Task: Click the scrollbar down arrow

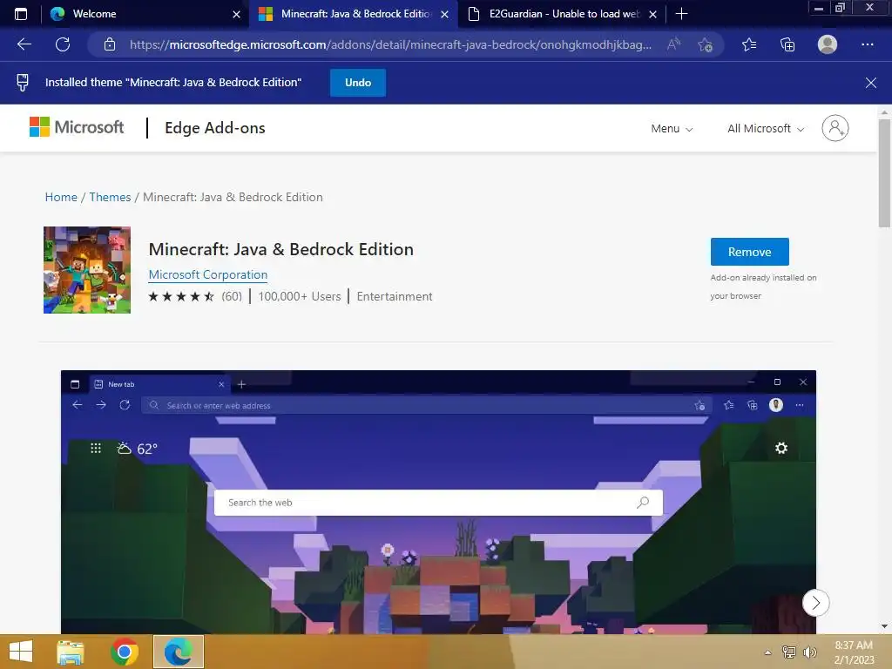Action: (884, 626)
